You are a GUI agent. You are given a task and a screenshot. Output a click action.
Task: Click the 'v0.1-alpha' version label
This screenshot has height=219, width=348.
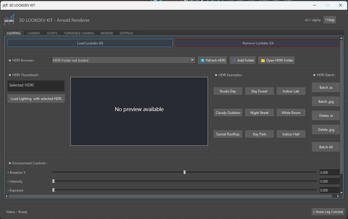click(312, 20)
